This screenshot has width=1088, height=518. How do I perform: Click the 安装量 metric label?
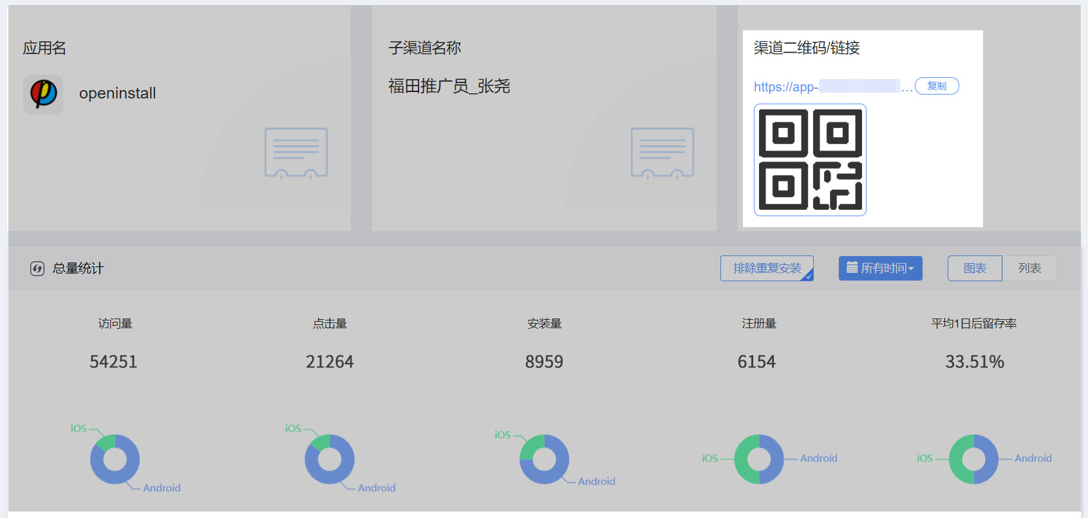coord(544,324)
